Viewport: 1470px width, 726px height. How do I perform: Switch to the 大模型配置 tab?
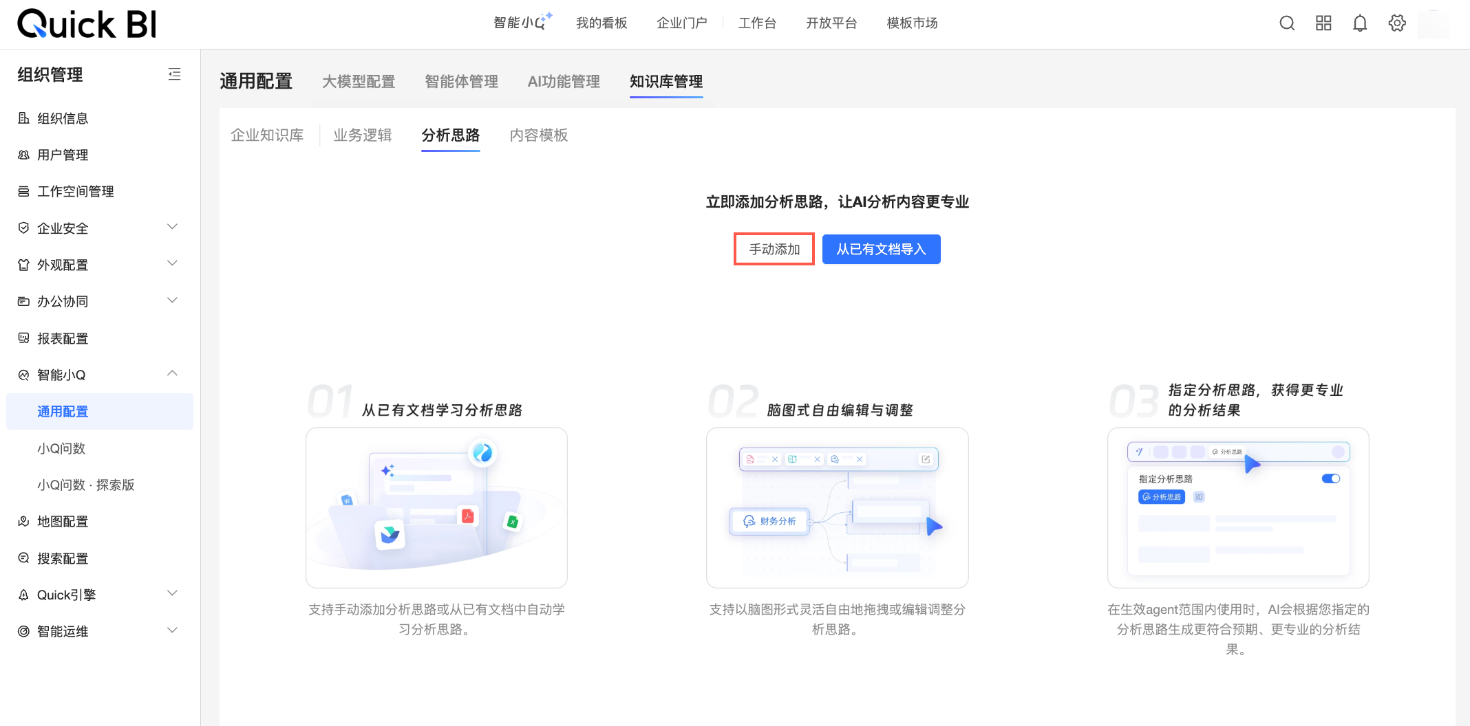pos(359,82)
